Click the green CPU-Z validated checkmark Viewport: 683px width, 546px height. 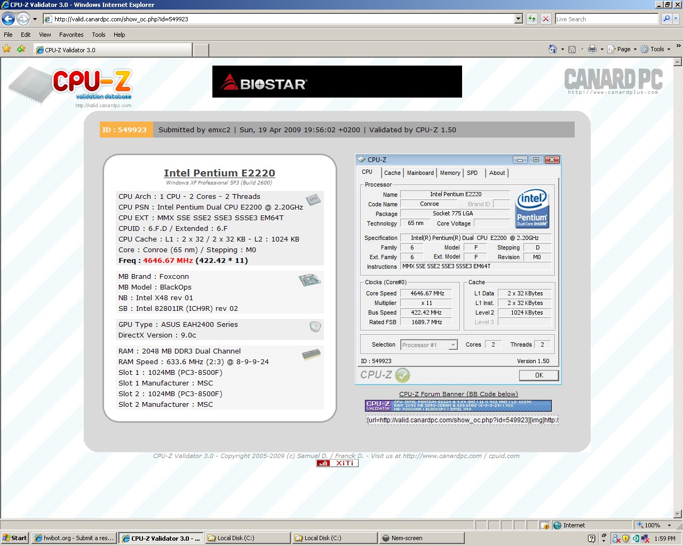click(402, 375)
